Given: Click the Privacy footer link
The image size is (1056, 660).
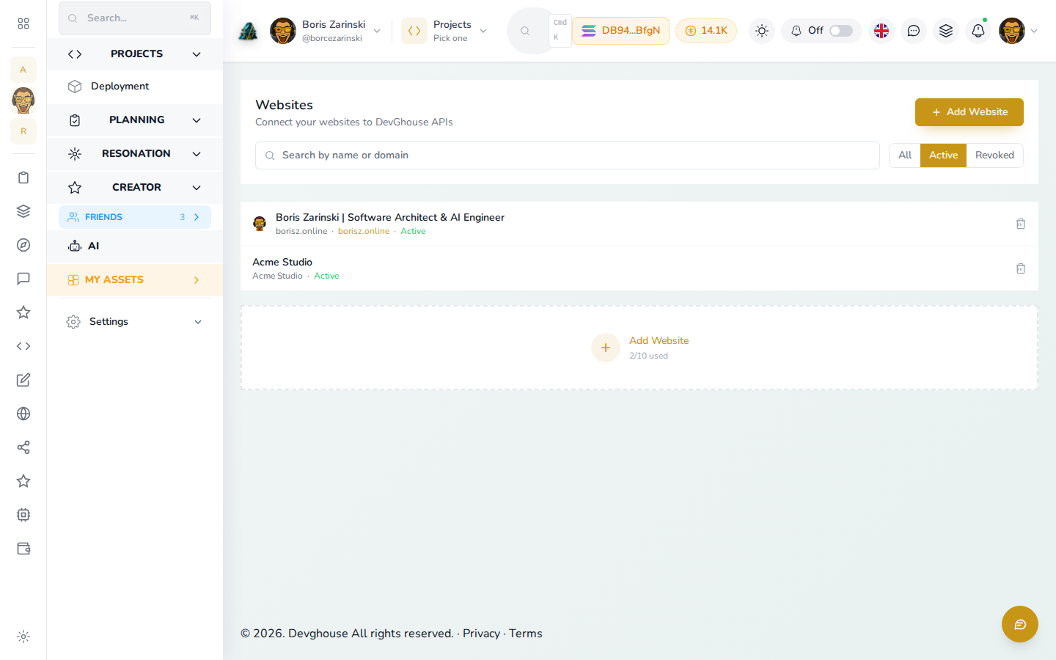Looking at the screenshot, I should (481, 634).
